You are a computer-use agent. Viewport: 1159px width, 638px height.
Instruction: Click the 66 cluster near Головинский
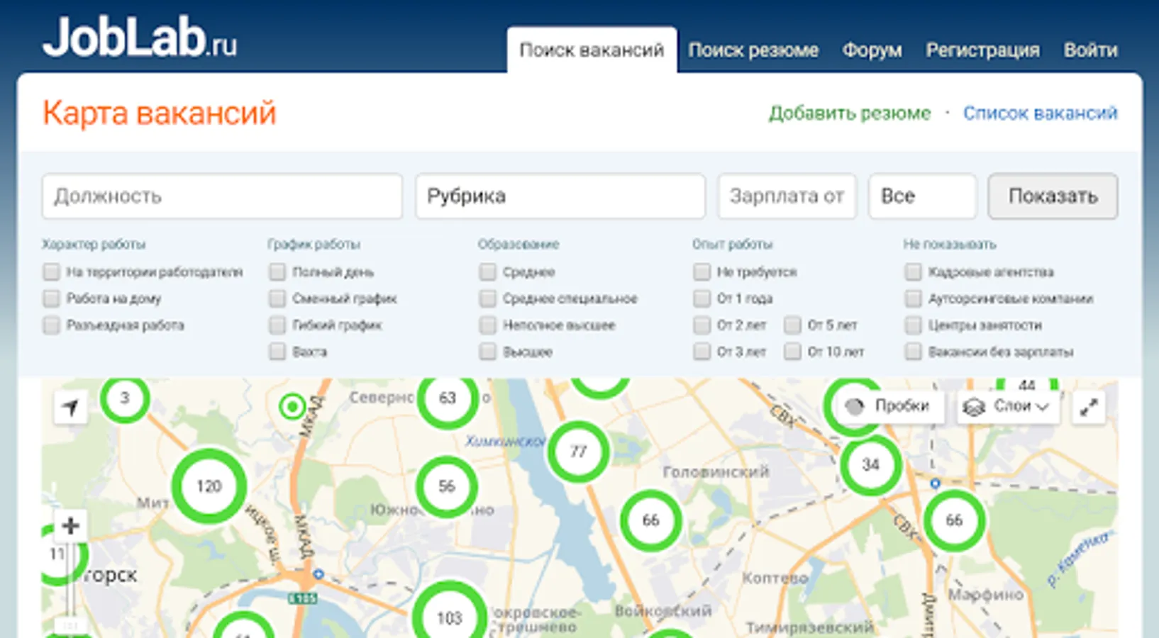(x=650, y=520)
